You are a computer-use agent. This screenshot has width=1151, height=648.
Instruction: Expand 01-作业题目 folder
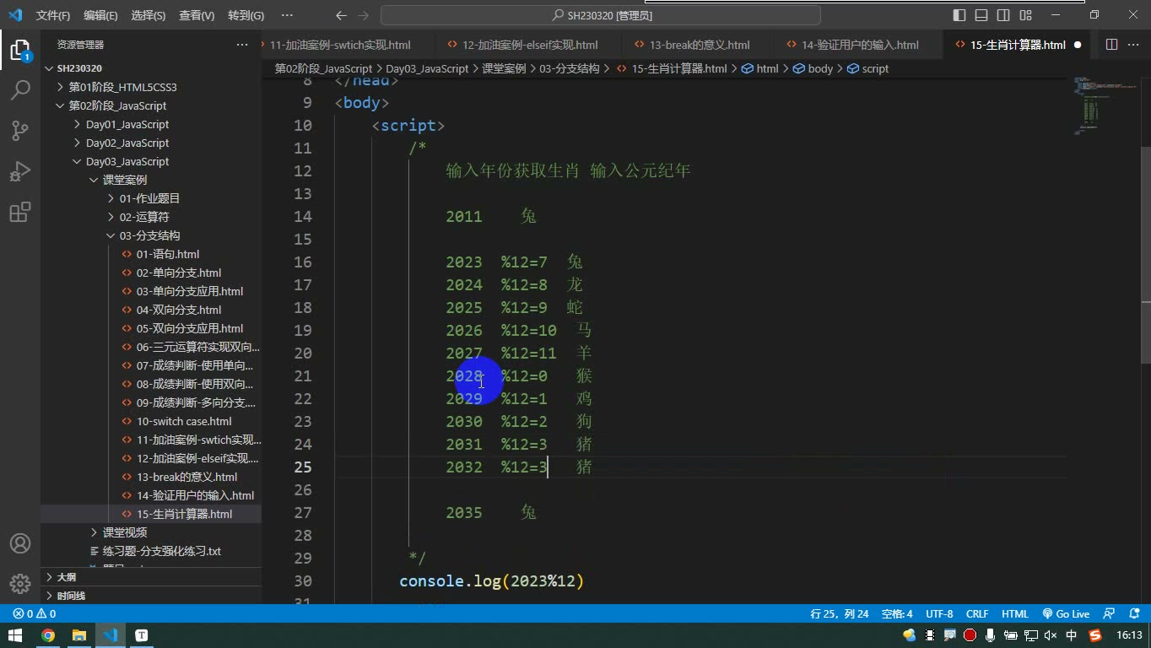149,198
